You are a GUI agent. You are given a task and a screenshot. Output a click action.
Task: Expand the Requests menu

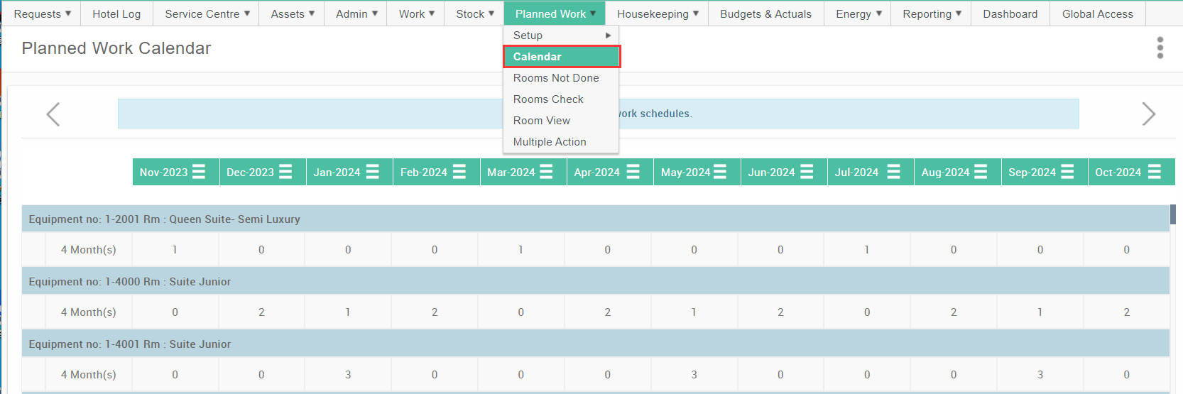pos(43,13)
